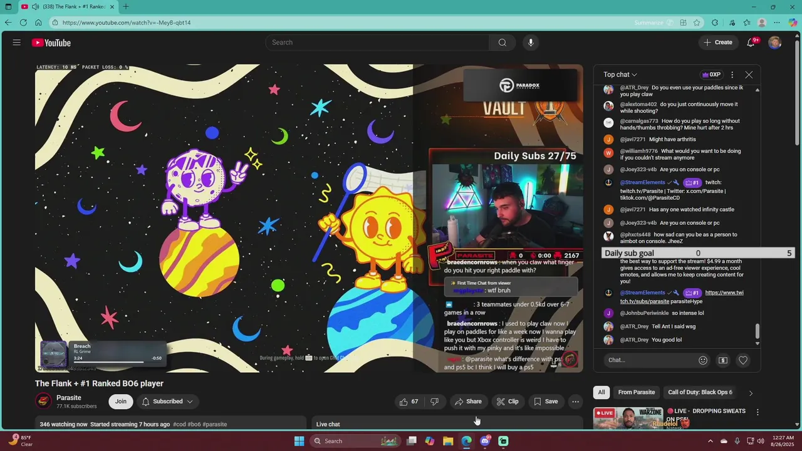Open the more actions ellipsis below the video
The height and width of the screenshot is (451, 802).
point(575,402)
